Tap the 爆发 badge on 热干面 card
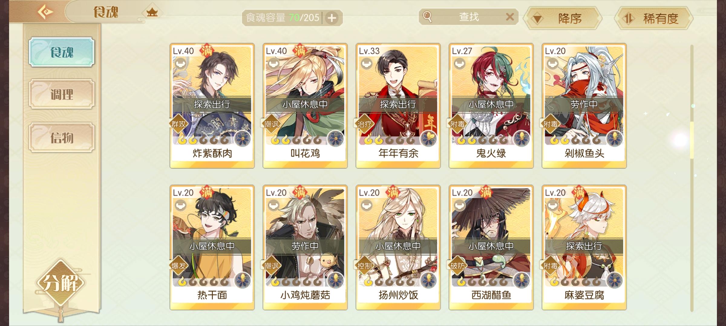Image resolution: width=726 pixels, height=326 pixels. point(178,266)
